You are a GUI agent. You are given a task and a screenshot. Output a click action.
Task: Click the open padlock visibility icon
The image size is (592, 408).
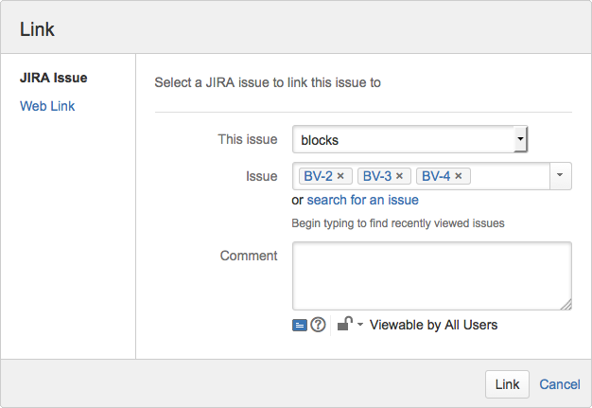345,324
